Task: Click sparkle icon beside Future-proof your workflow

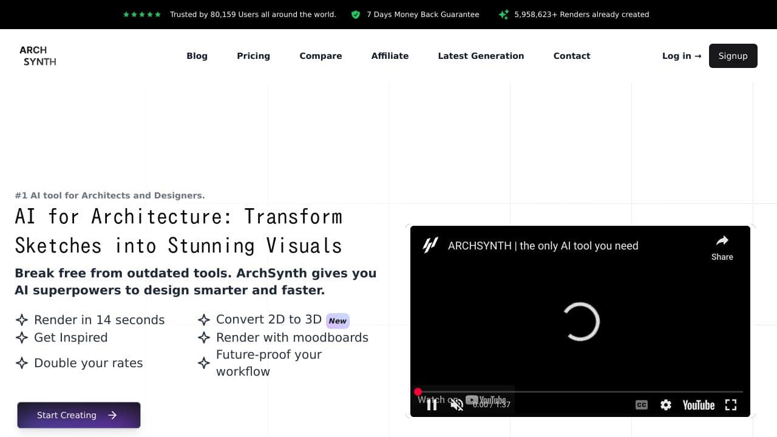Action: click(x=204, y=363)
